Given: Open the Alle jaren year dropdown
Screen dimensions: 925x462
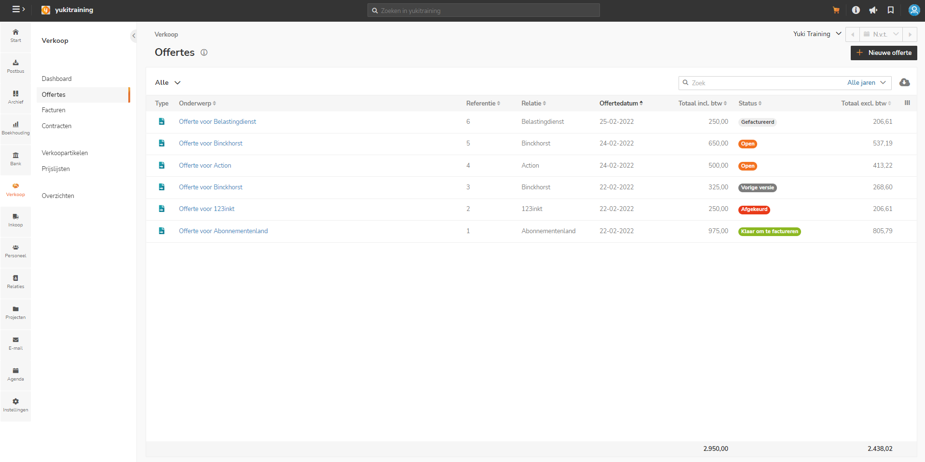Looking at the screenshot, I should (x=866, y=83).
